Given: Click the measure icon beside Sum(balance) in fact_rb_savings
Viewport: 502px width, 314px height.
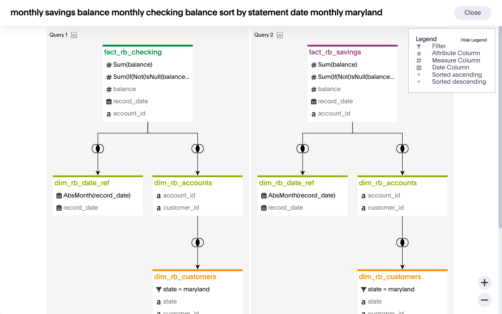Looking at the screenshot, I should (x=314, y=65).
